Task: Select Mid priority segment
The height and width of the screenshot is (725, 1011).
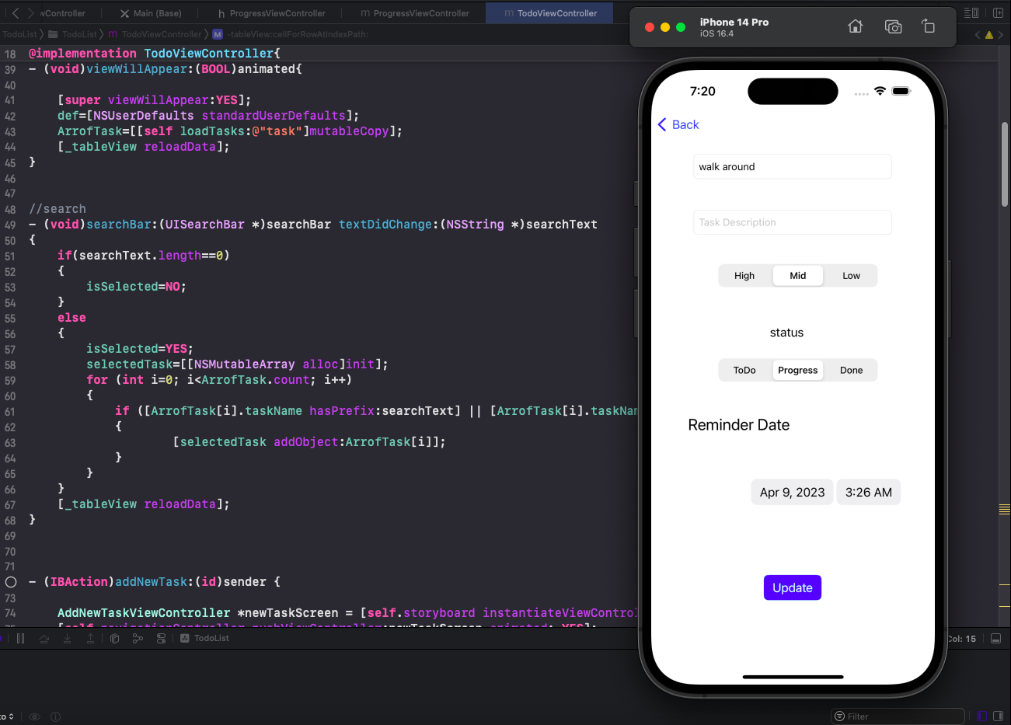Action: click(798, 276)
